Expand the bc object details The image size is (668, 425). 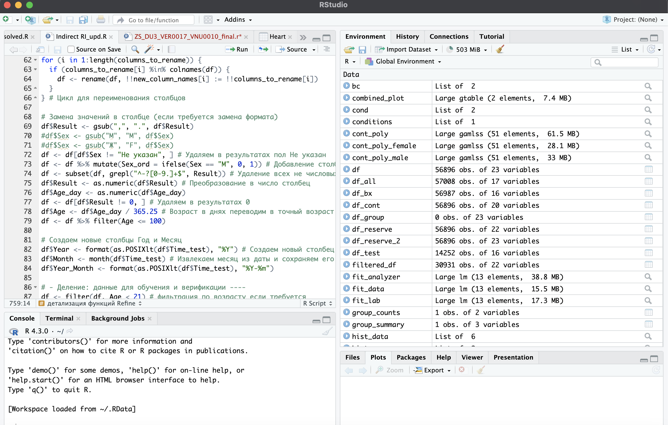pyautogui.click(x=346, y=86)
